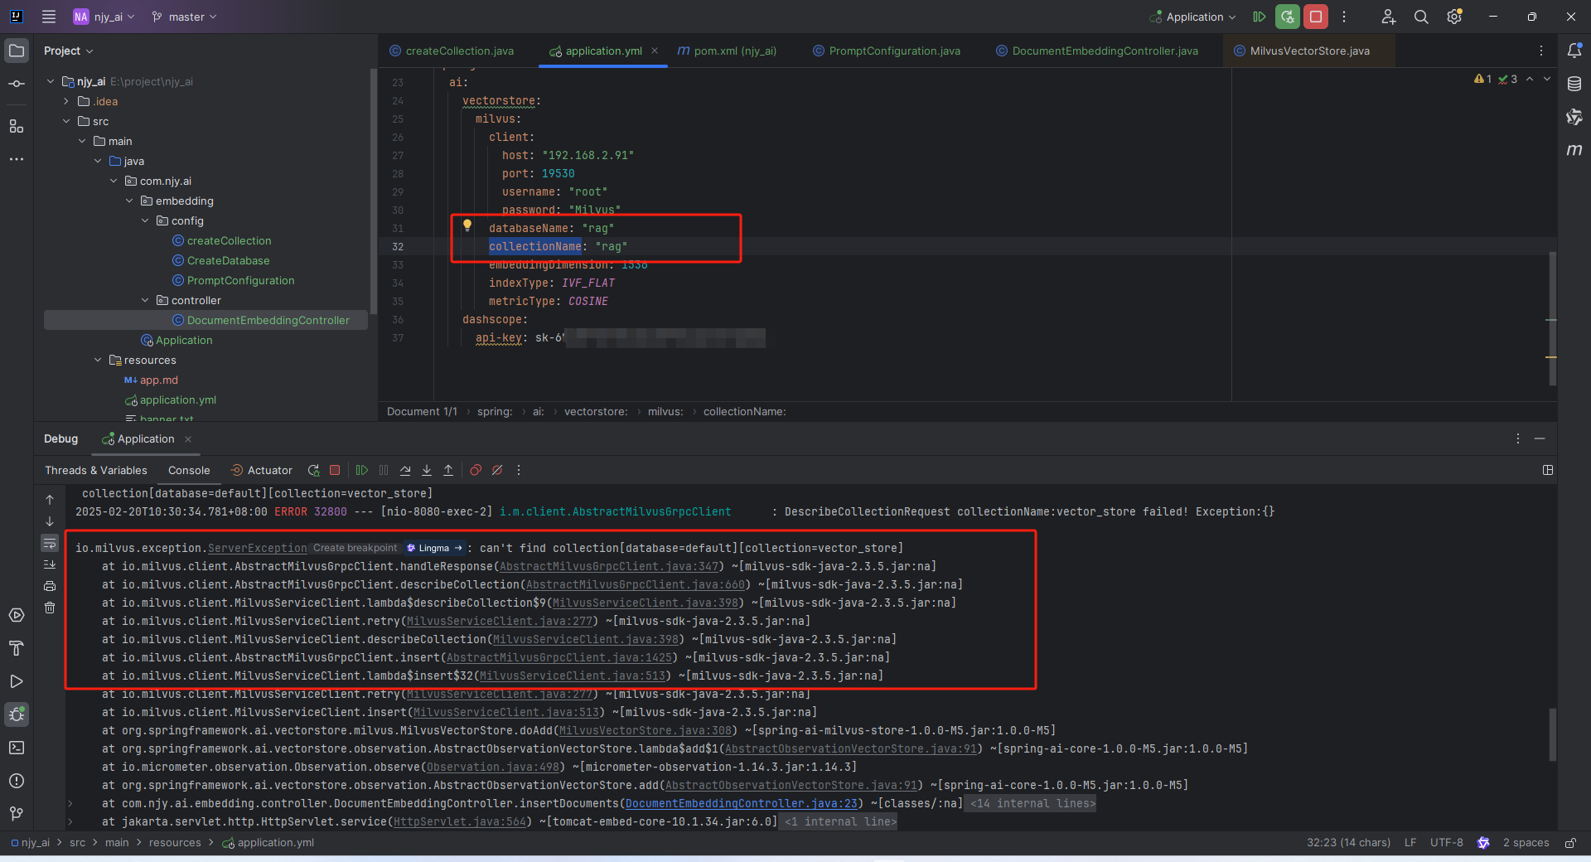Image resolution: width=1591 pixels, height=862 pixels.
Task: Open the master branch dropdown
Action: [x=184, y=17]
